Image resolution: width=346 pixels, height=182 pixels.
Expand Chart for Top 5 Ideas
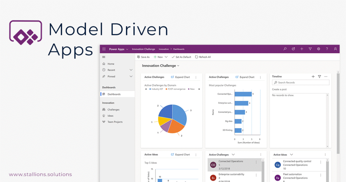pyautogui.click(x=180, y=155)
